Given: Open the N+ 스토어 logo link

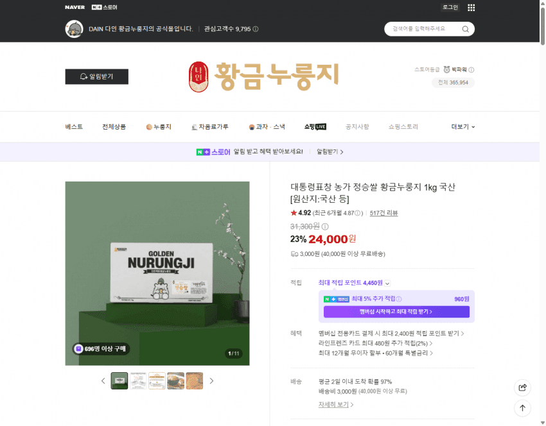Looking at the screenshot, I should [105, 7].
